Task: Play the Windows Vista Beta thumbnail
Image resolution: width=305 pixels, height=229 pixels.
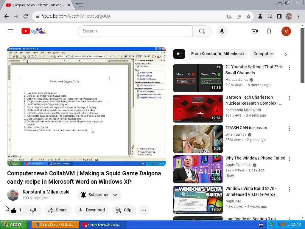Action: coord(198,199)
